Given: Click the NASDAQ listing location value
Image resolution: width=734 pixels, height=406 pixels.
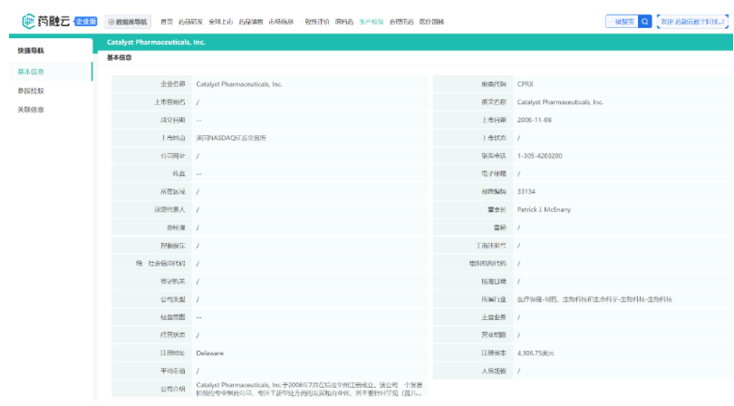Looking at the screenshot, I should coord(231,138).
